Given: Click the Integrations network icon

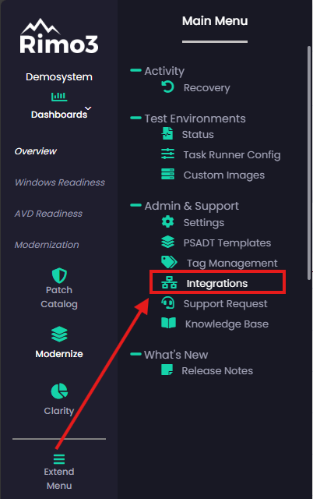Looking at the screenshot, I should 169,282.
